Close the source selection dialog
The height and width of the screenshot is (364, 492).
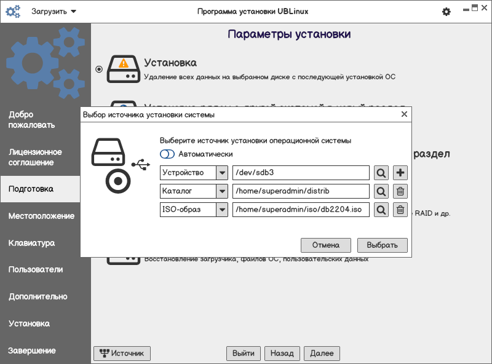pos(404,114)
